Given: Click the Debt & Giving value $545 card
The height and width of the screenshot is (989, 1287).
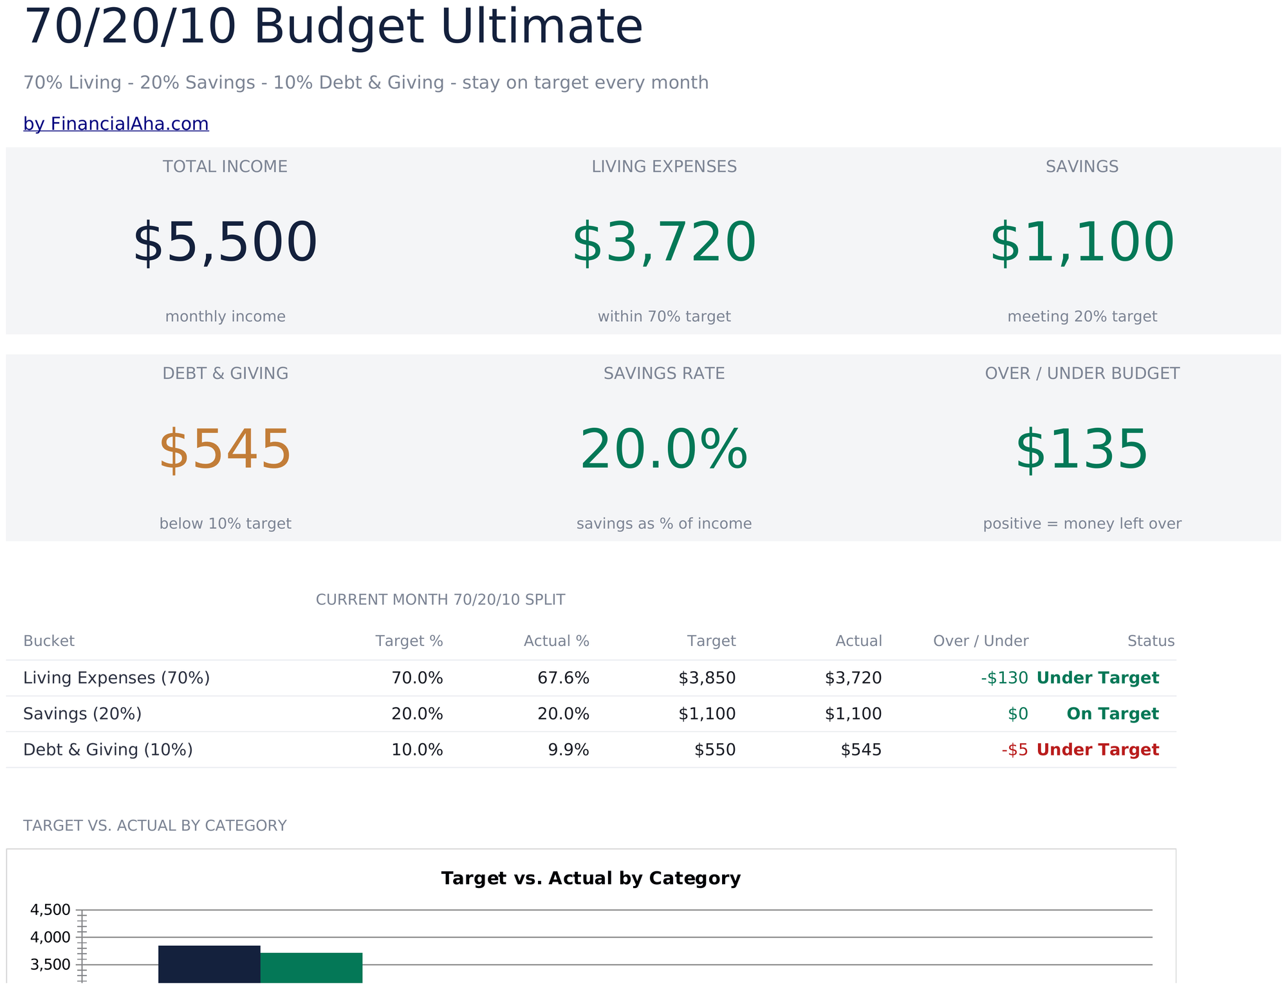Looking at the screenshot, I should (x=225, y=450).
